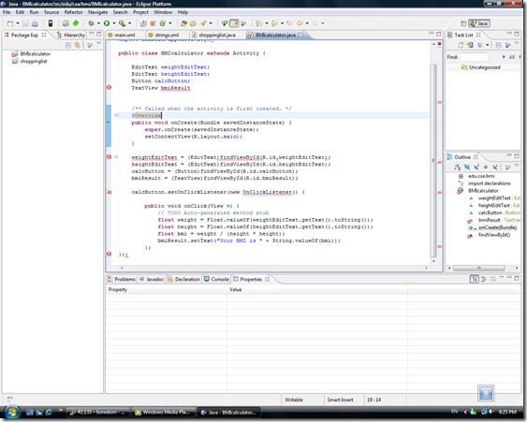Open the Back history dropdown arrow
This screenshot has height=422, width=527.
307,23
